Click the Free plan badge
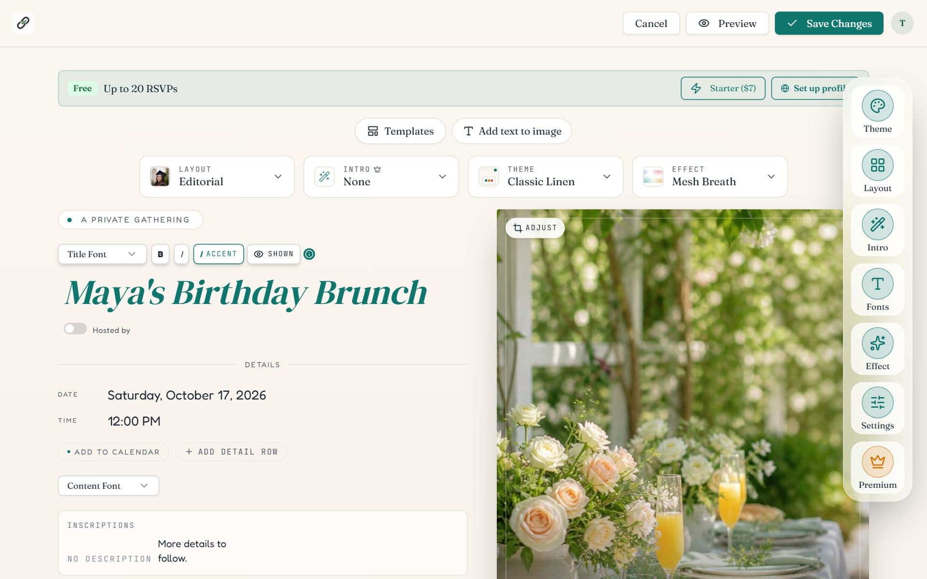Image resolution: width=927 pixels, height=579 pixels. (x=82, y=88)
